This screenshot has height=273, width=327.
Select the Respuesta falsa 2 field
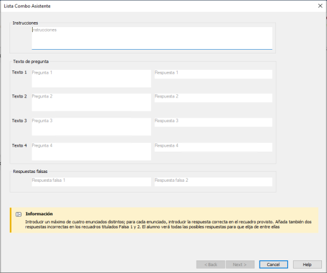(x=214, y=182)
